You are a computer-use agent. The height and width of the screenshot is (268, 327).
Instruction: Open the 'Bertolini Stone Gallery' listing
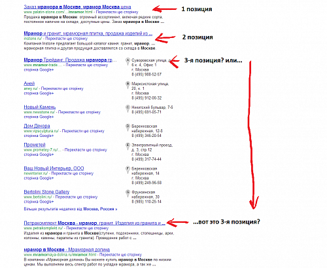46,192
